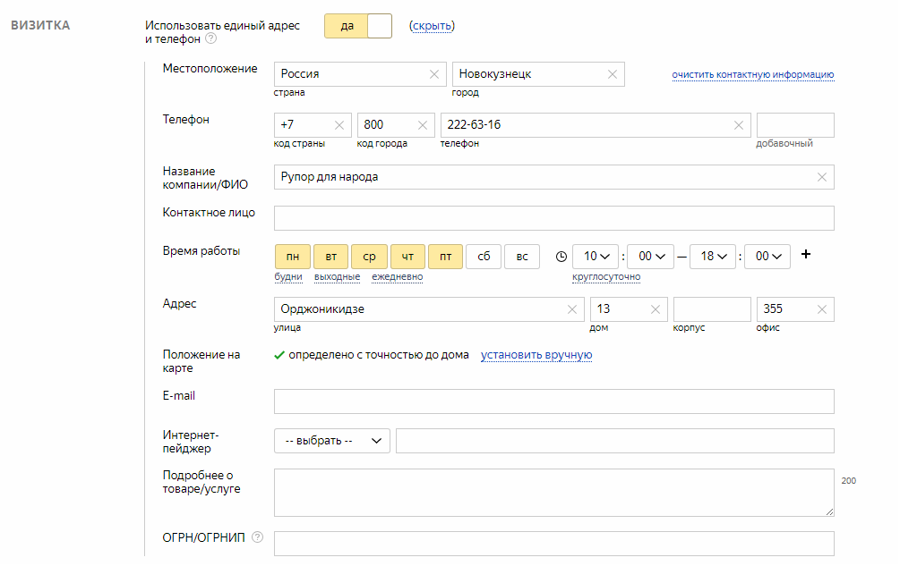Enable Sunday 'вс' working day
Screen dimensions: 900x566
[522, 257]
